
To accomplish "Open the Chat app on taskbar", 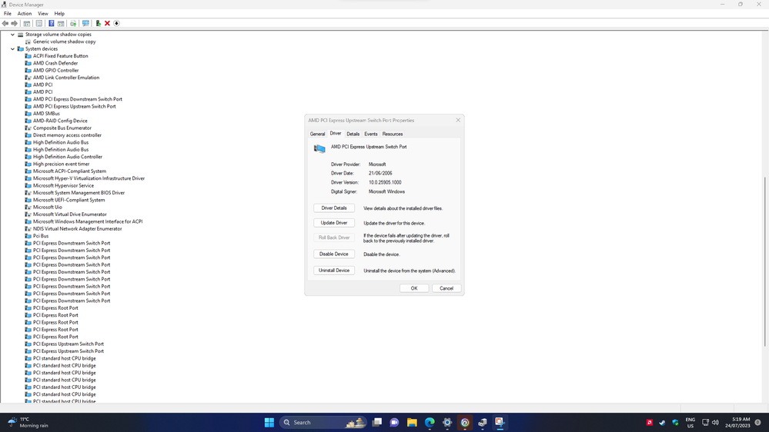I will (394, 422).
